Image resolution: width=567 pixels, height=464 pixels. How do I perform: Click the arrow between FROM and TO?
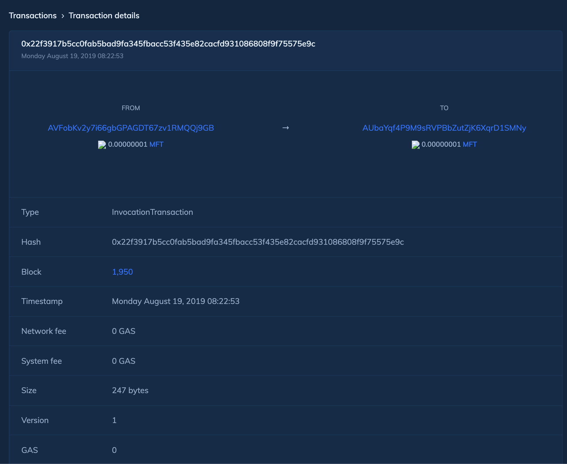coord(286,128)
